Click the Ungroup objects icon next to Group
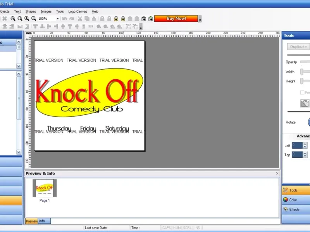310x232 pixels. 135,26
